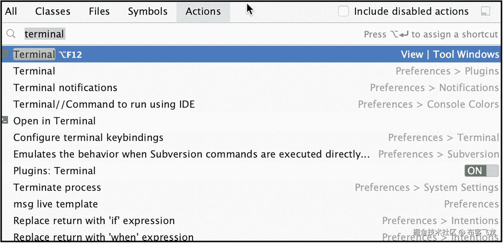
Task: Select the Open in Terminal action
Action: [54, 120]
